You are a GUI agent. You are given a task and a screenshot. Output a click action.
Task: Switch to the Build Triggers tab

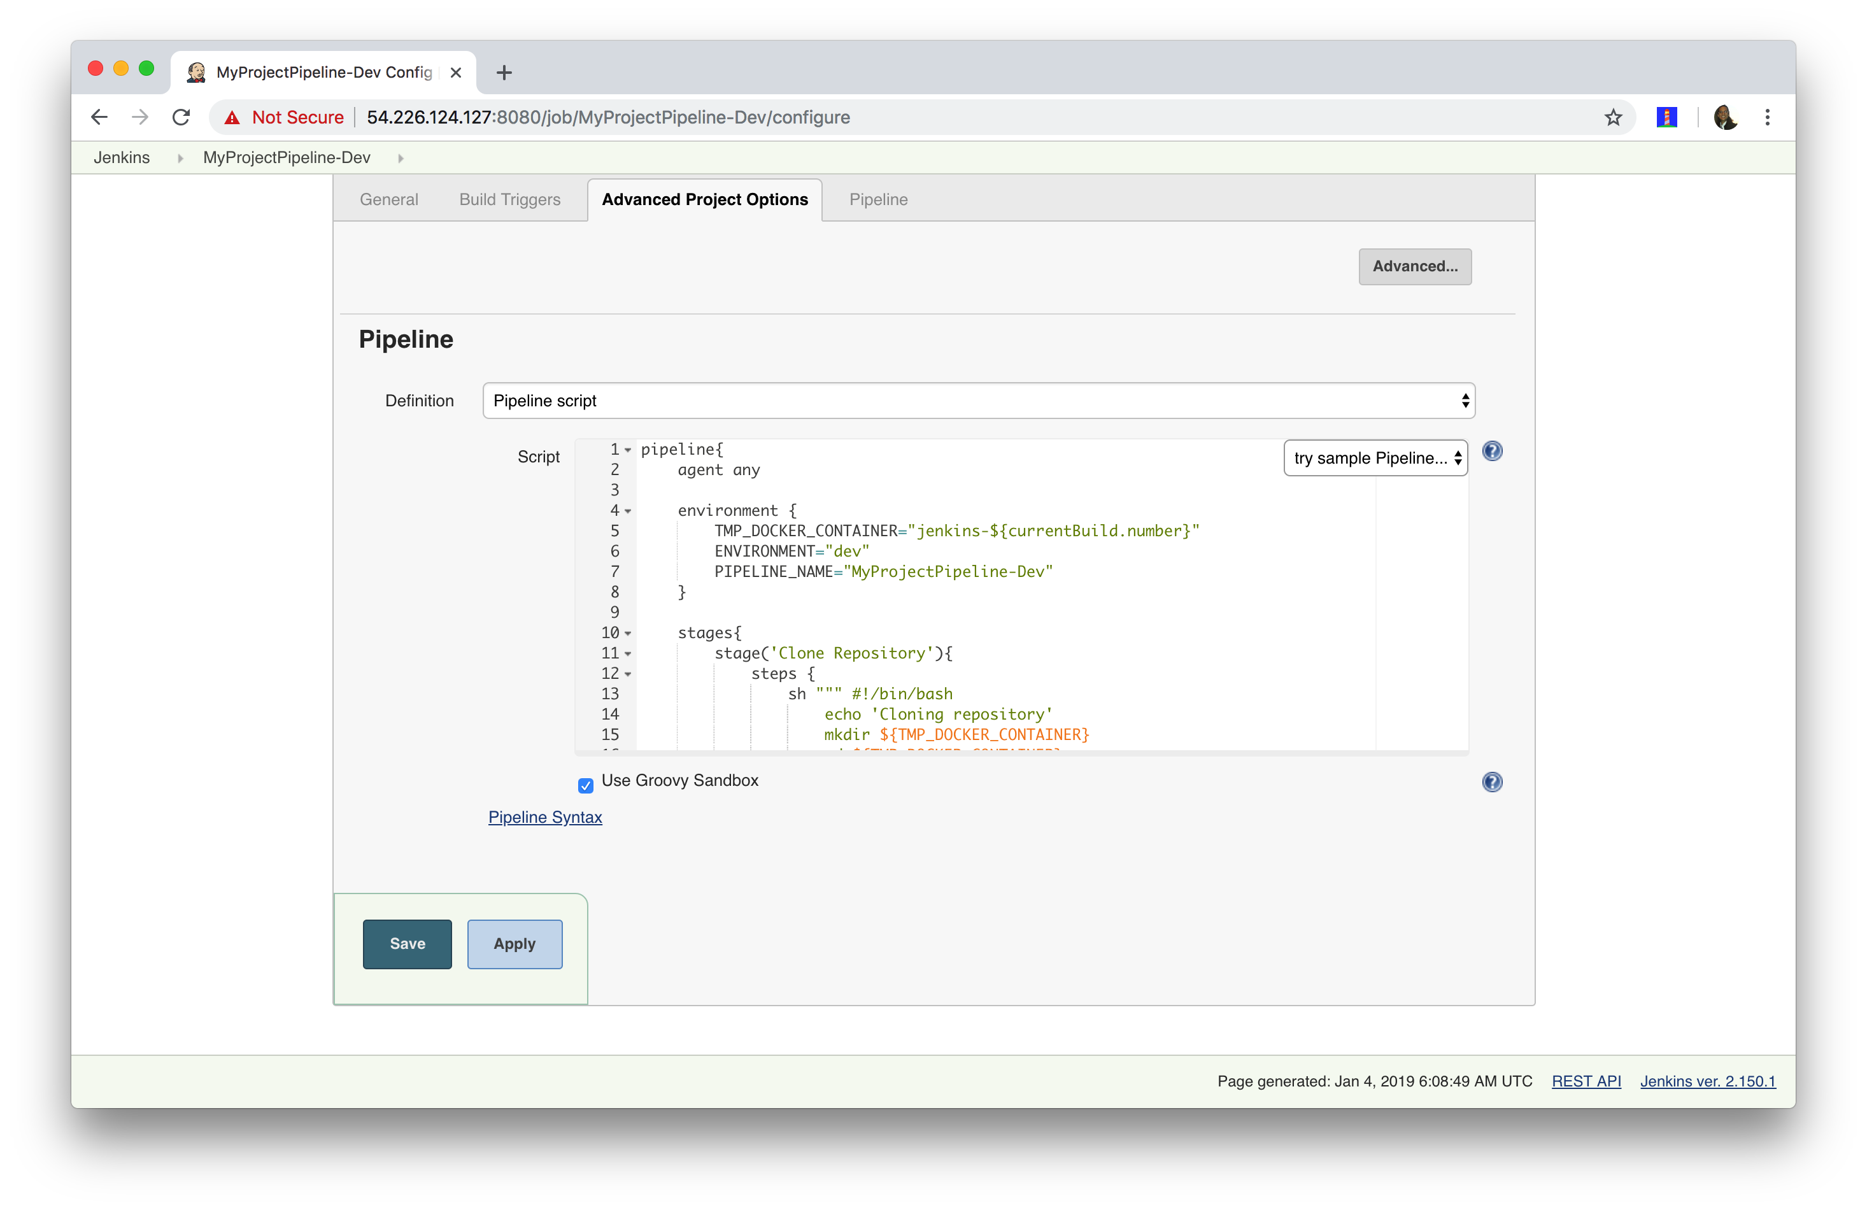510,200
